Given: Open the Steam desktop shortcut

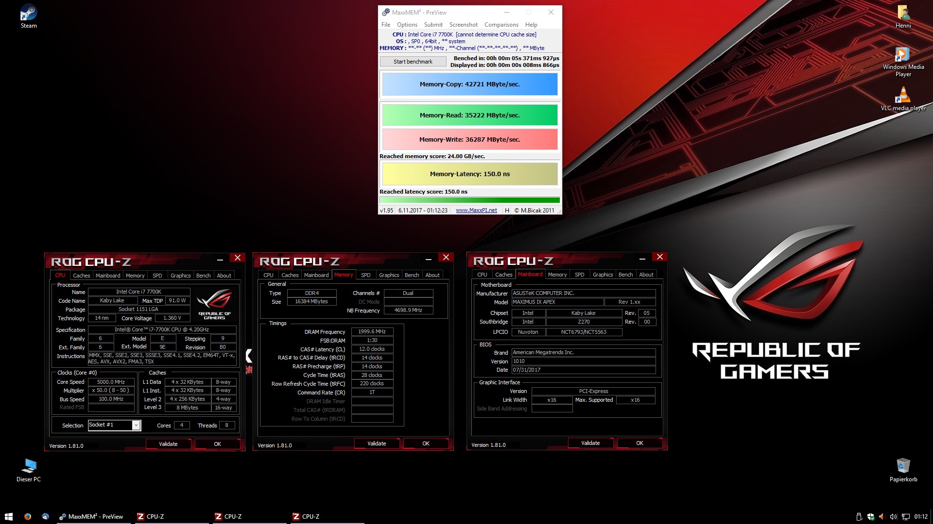Looking at the screenshot, I should (29, 16).
